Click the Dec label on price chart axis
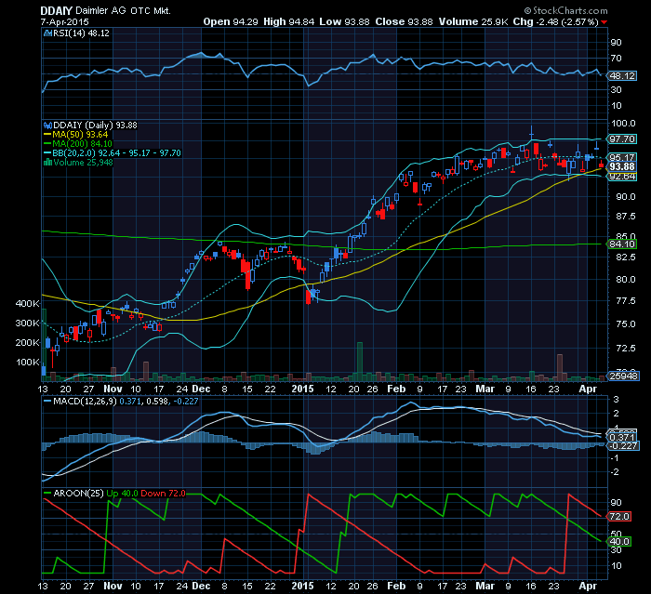This screenshot has width=651, height=594. (201, 389)
